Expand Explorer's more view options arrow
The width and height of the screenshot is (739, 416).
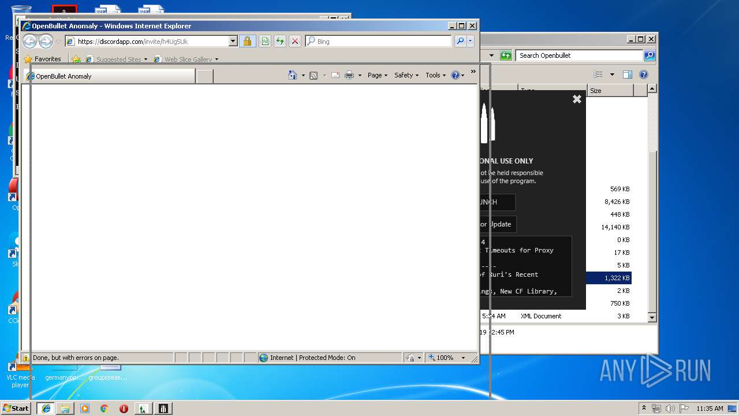612,75
